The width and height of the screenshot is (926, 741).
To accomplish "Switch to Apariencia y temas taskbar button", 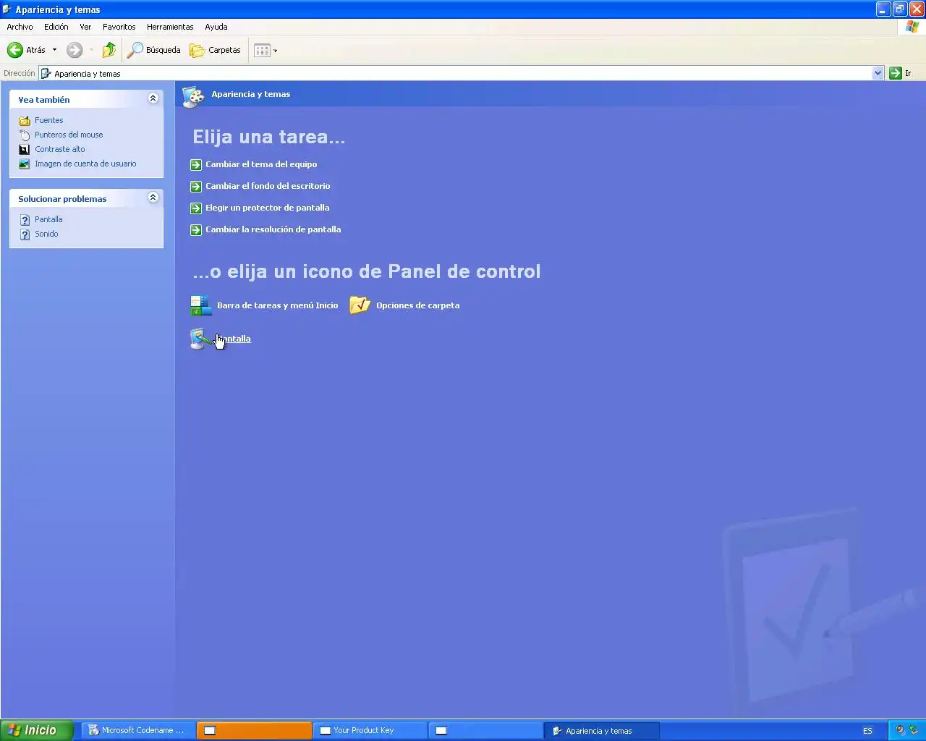I will pyautogui.click(x=602, y=730).
